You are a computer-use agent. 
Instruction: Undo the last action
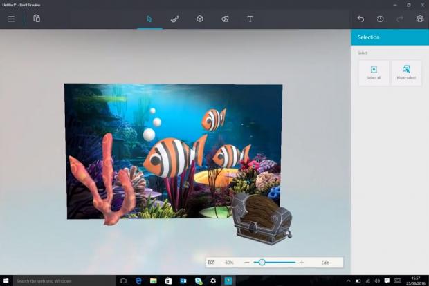coord(360,19)
